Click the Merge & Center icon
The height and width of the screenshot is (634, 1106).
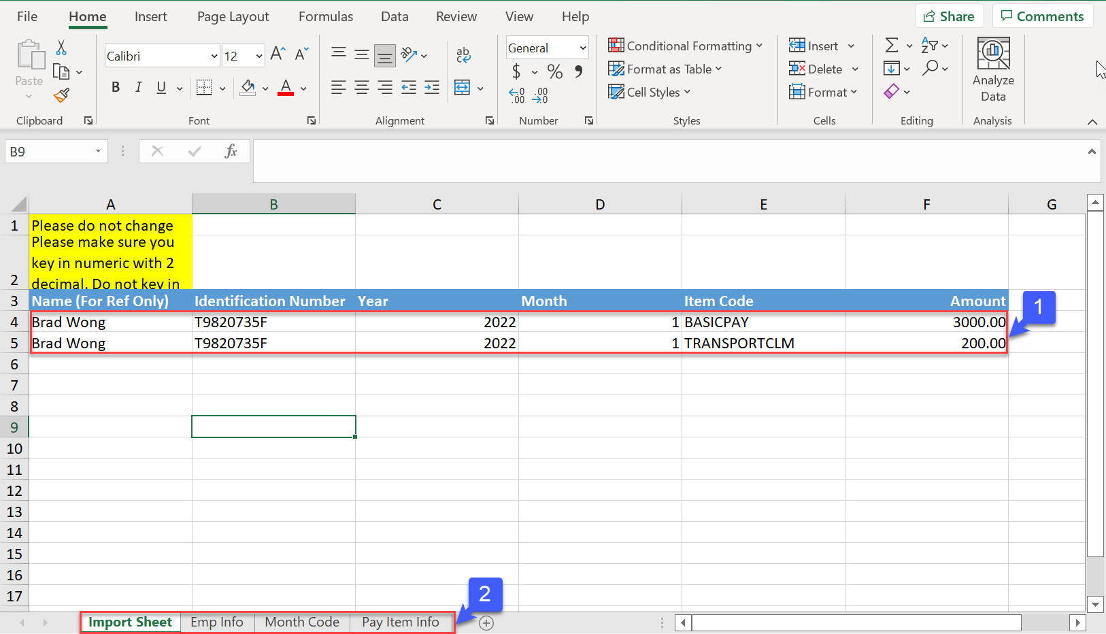463,88
